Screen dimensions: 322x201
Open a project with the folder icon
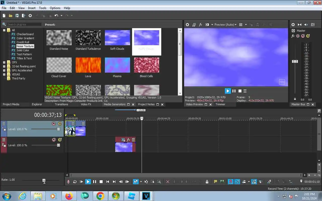pos(11,16)
